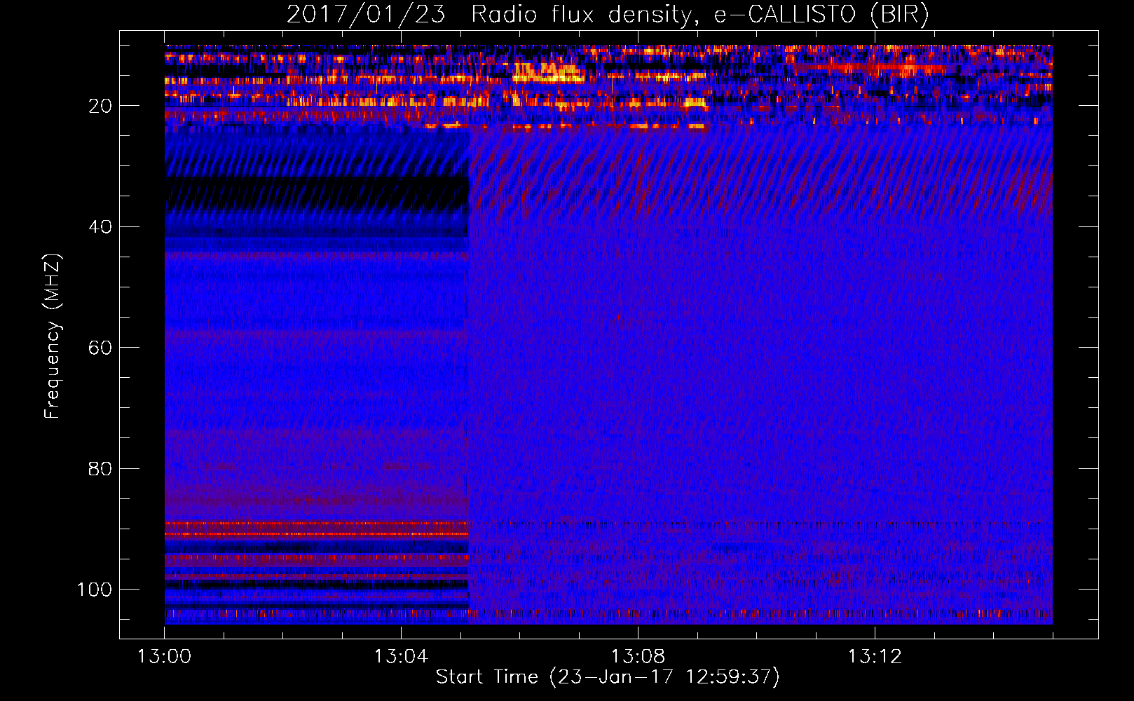Click the Start Time axis label
Viewport: 1134px width, 701px height.
tap(608, 677)
